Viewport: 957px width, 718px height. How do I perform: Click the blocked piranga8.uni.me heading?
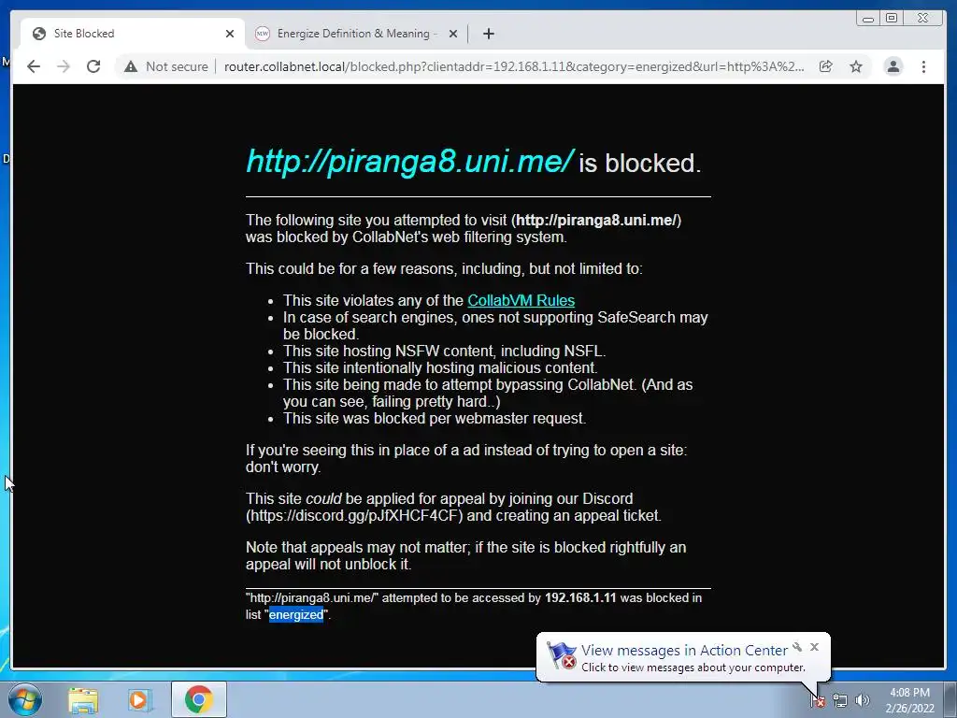click(x=409, y=162)
